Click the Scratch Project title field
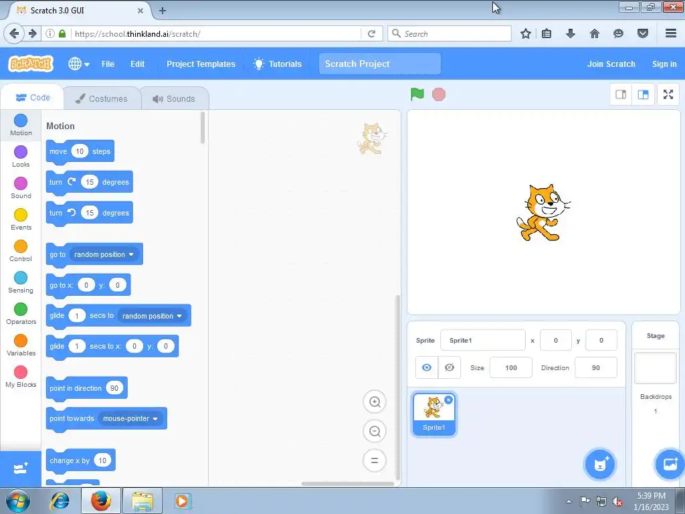Viewport: 685px width, 514px height. (x=380, y=64)
